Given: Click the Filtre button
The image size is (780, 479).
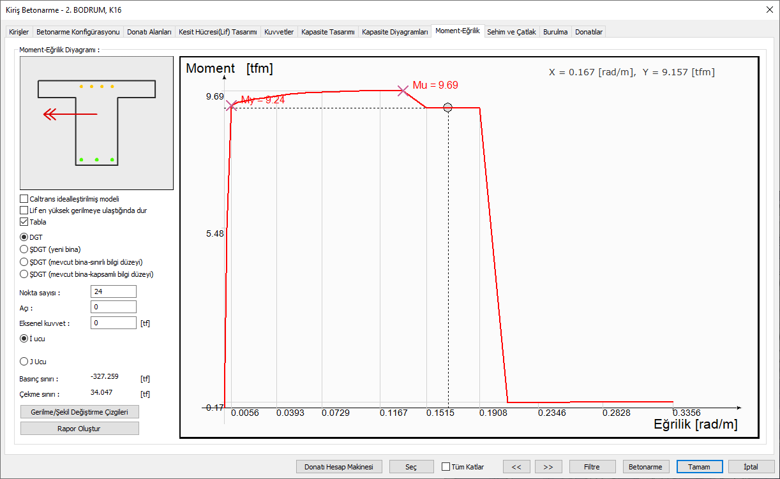Looking at the screenshot, I should click(x=592, y=467).
